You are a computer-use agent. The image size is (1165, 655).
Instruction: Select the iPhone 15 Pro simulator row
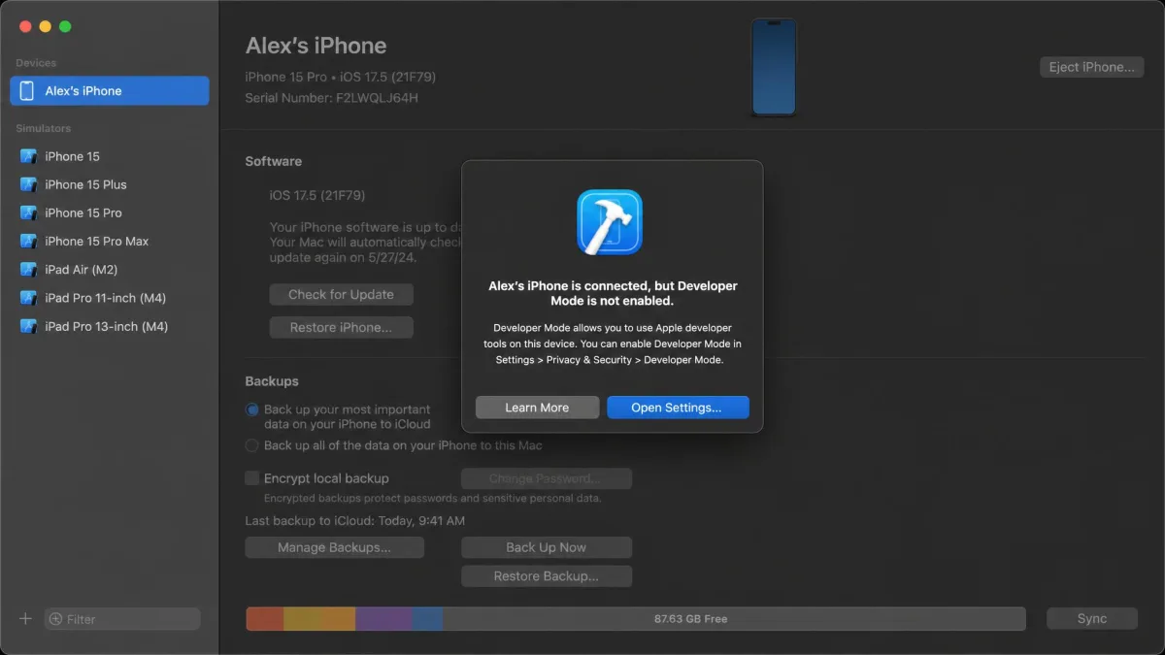point(110,213)
